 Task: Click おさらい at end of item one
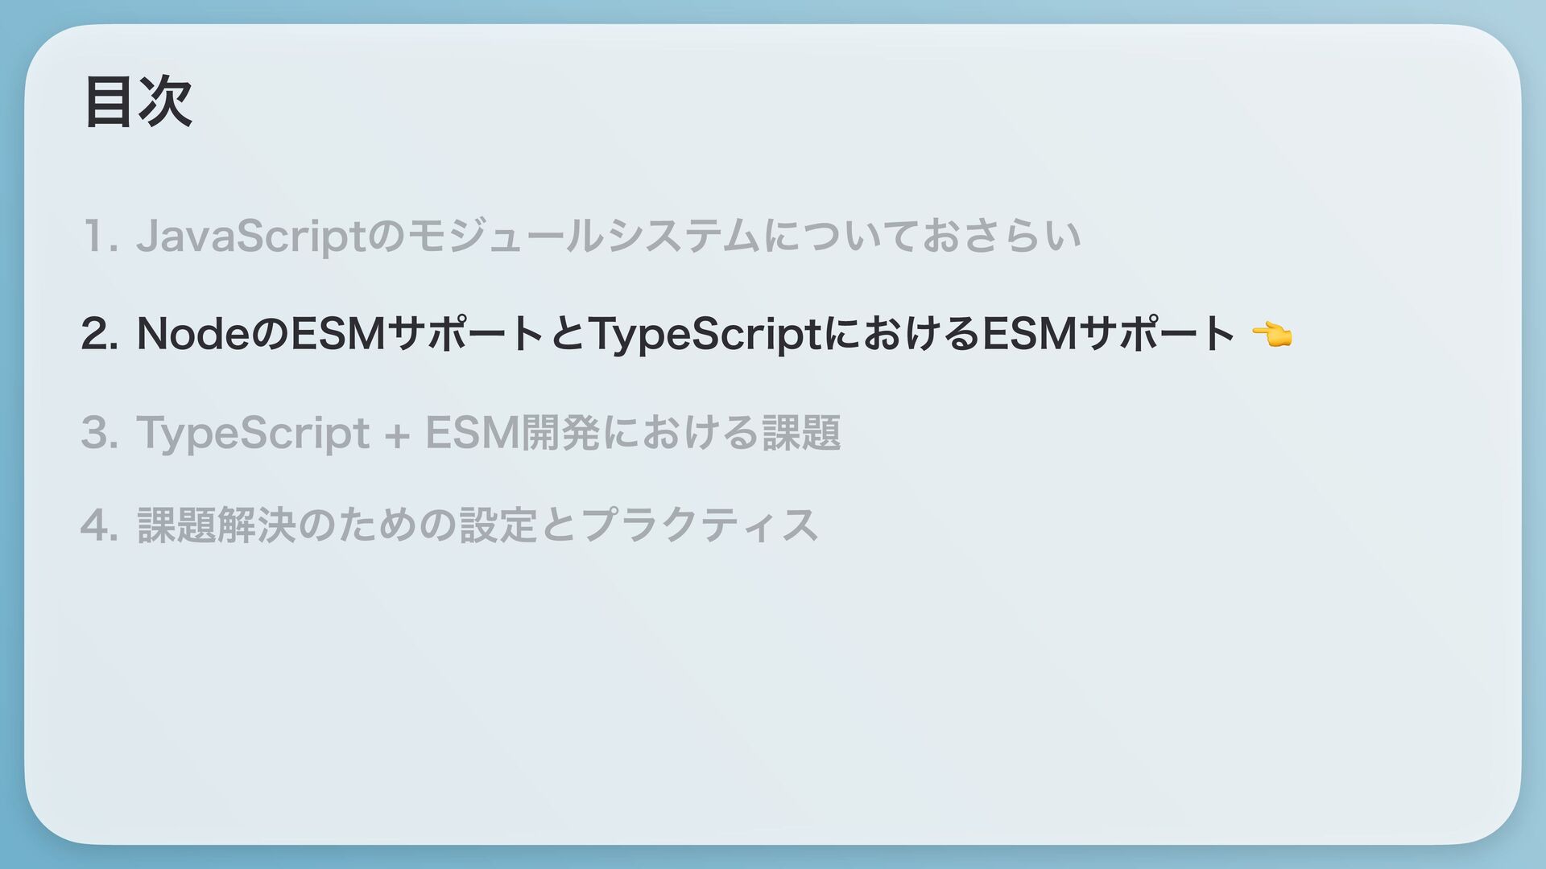[1001, 236]
